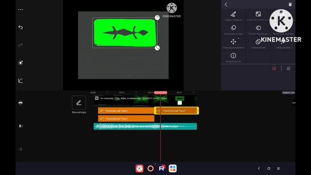Tap Android recent apps button
Viewport: 311px width, 175px height.
278,169
